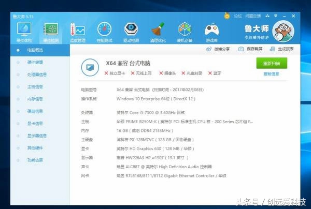The width and height of the screenshot is (311, 209).
Task: Open 驱动检测 driver detection
Action: [131, 33]
